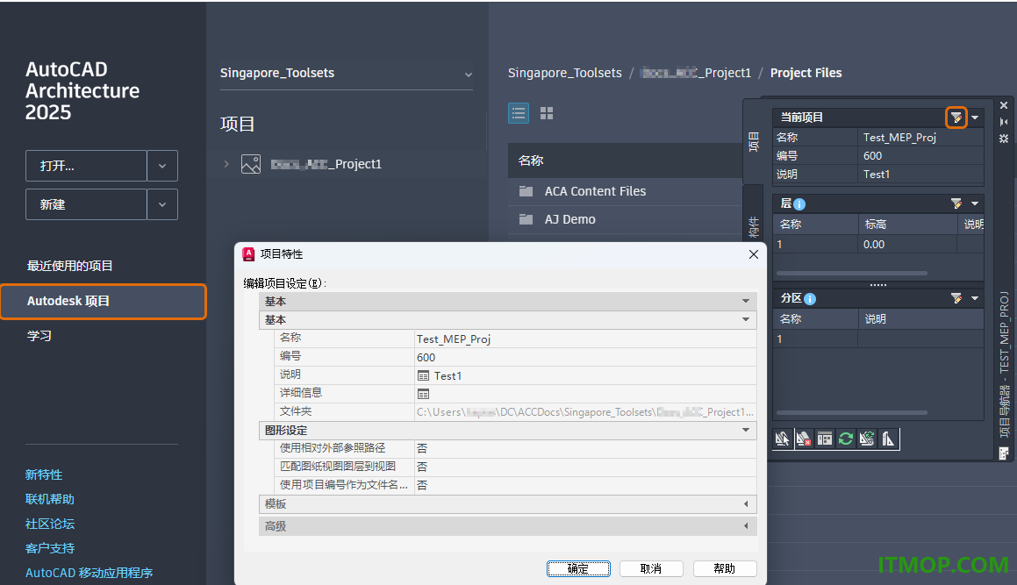Click the close project icon with red x

click(804, 439)
